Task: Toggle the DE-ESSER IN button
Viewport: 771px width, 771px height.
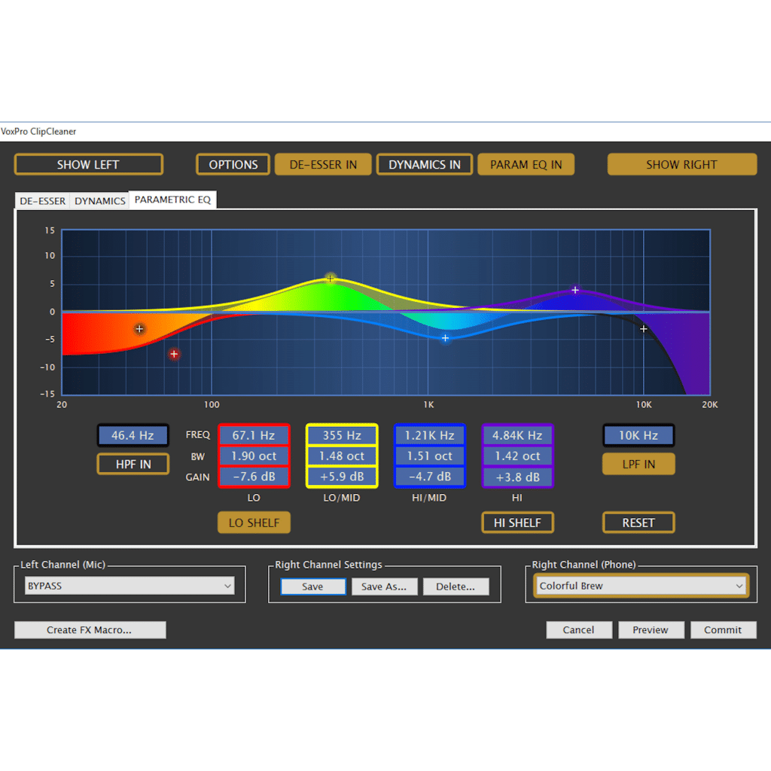Action: click(x=323, y=165)
